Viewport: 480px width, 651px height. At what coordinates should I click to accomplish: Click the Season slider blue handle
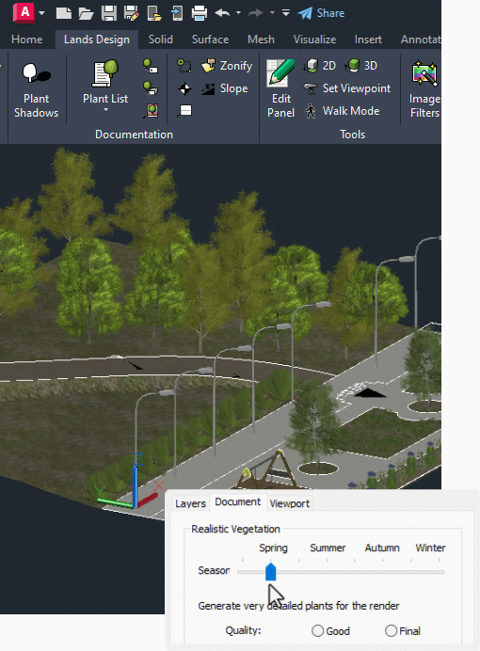270,572
